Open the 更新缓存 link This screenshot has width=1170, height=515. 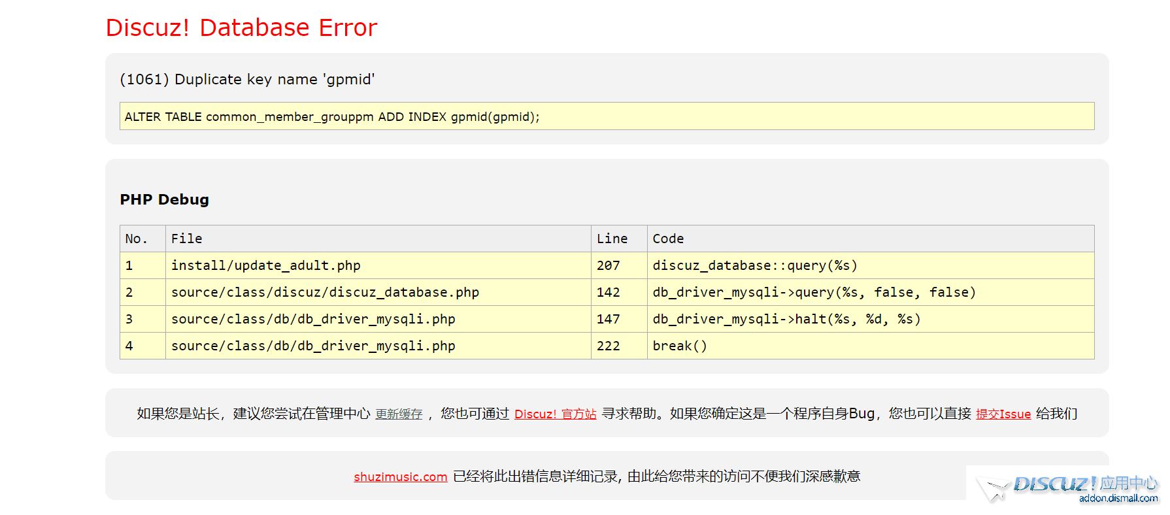point(399,414)
